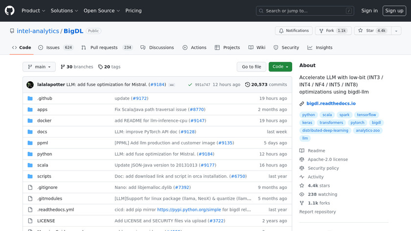Viewport: 411px width, 231px height.
Task: Open the green Code dropdown button
Action: point(280,67)
